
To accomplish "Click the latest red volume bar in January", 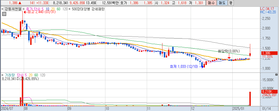I will click(250, 99).
